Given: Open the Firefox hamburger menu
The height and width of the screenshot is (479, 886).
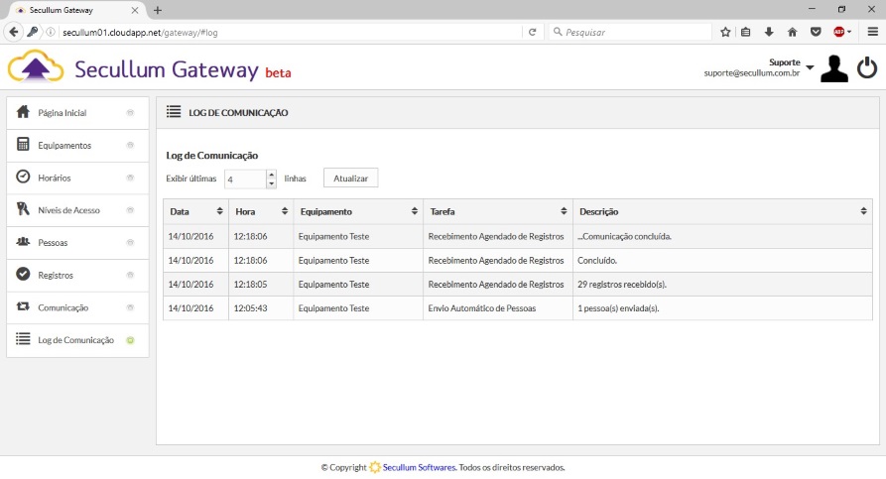Looking at the screenshot, I should click(x=873, y=32).
